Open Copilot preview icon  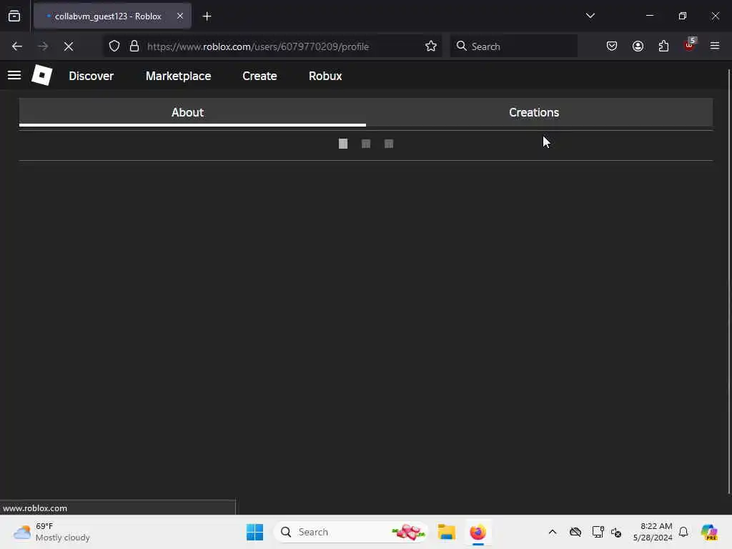[x=709, y=532]
